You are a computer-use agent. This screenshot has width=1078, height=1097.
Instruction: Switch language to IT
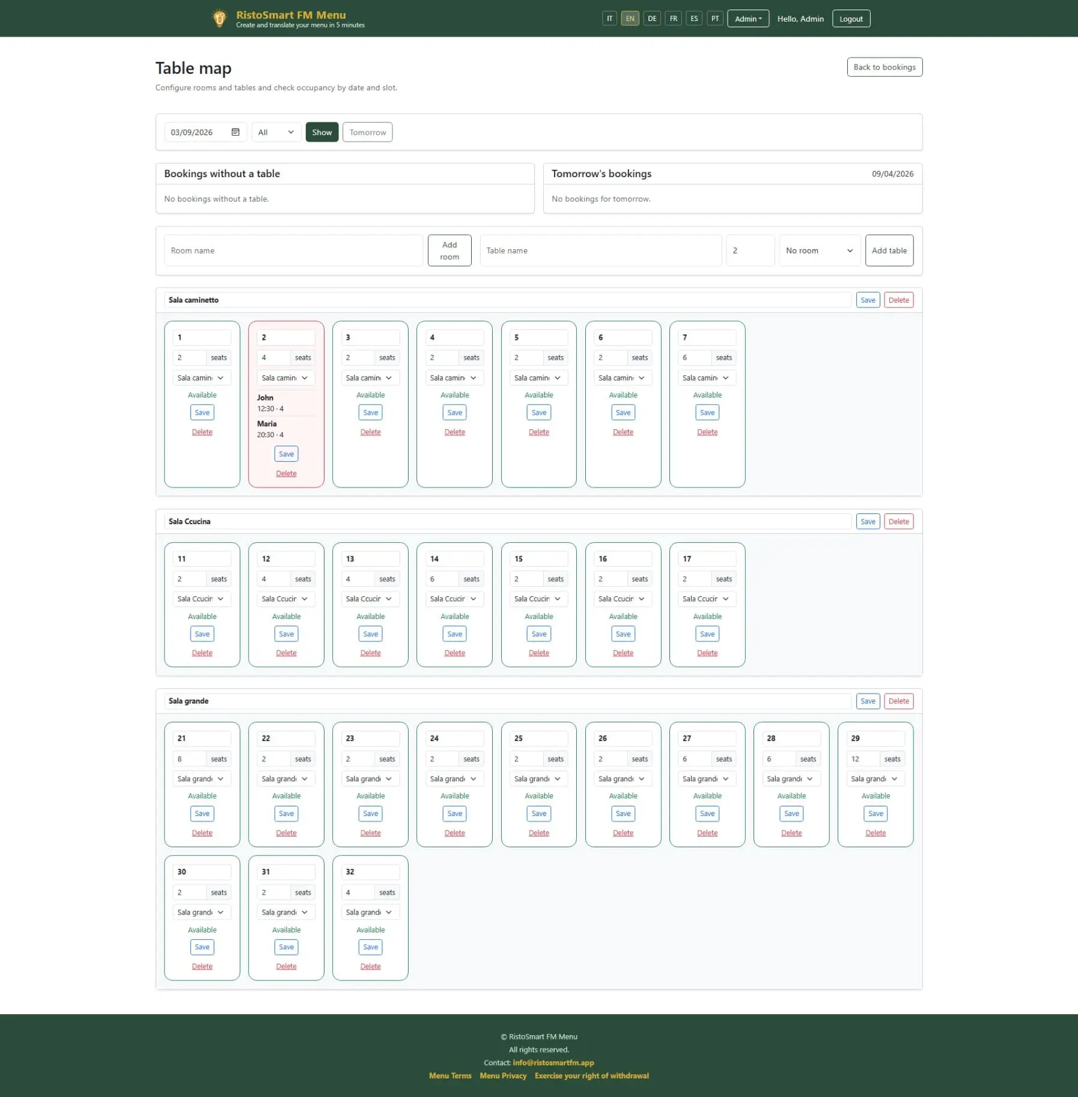point(609,19)
